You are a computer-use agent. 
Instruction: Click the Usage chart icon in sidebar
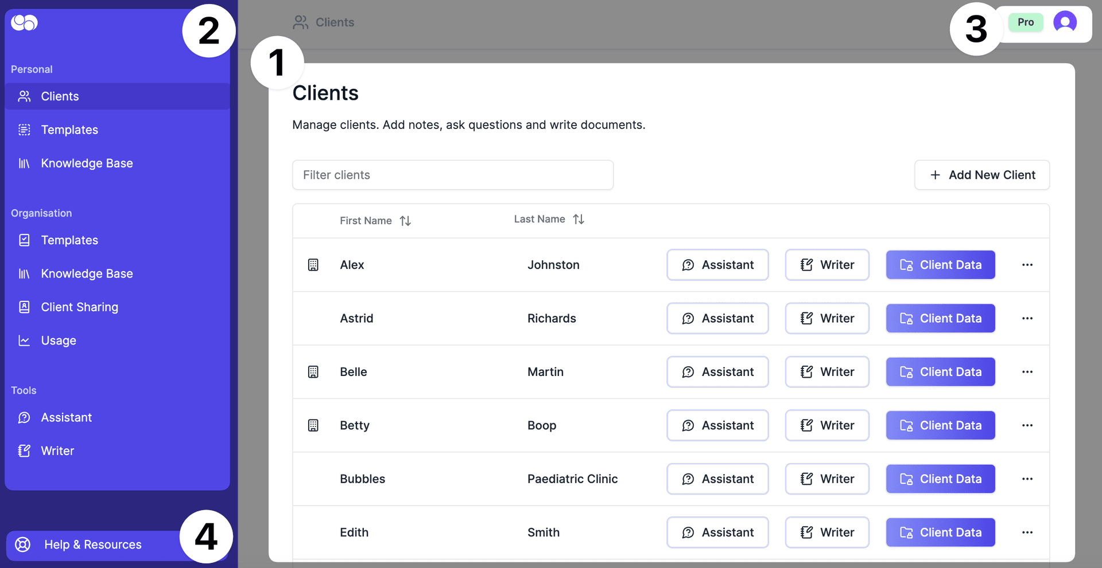(24, 340)
